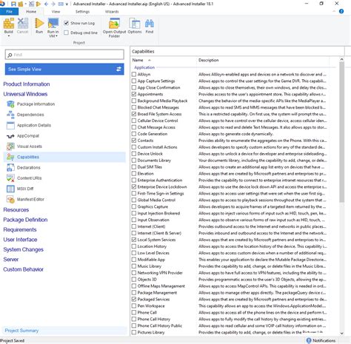Click the Run in VM icon

click(x=53, y=24)
